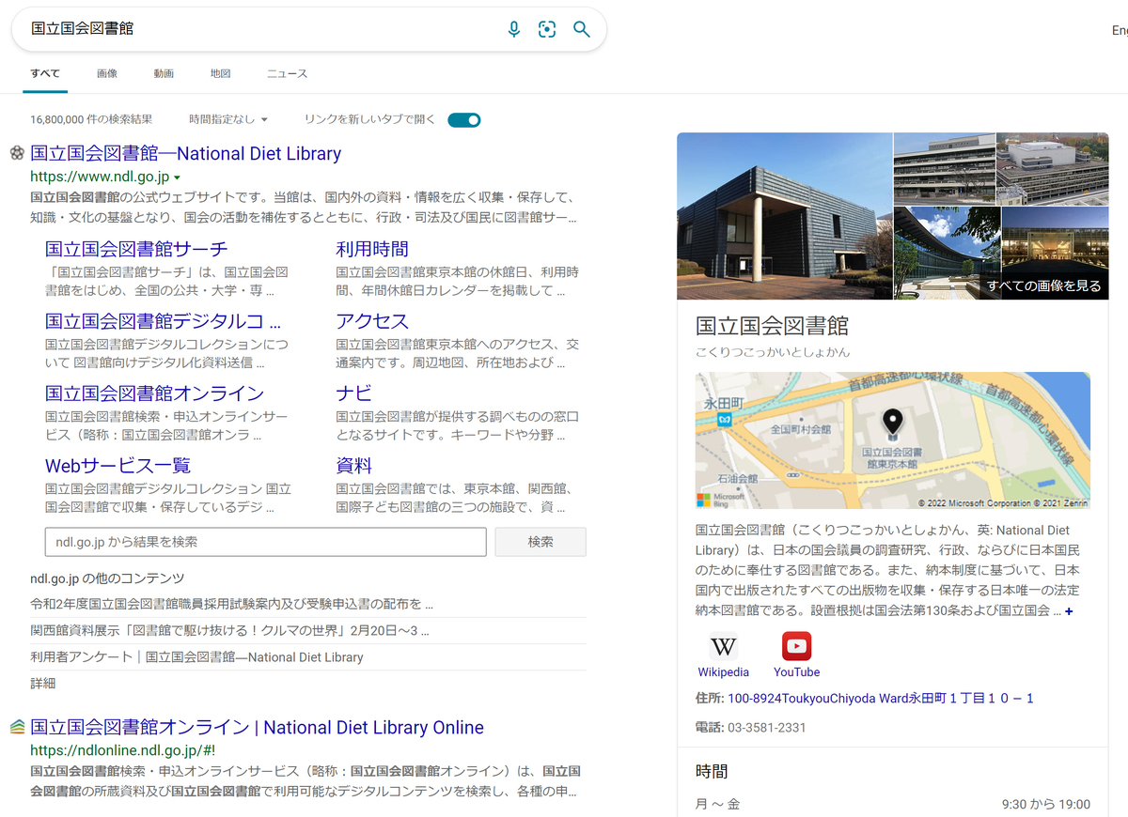Click the 16,800,000 件の検索結果 count

pos(91,119)
